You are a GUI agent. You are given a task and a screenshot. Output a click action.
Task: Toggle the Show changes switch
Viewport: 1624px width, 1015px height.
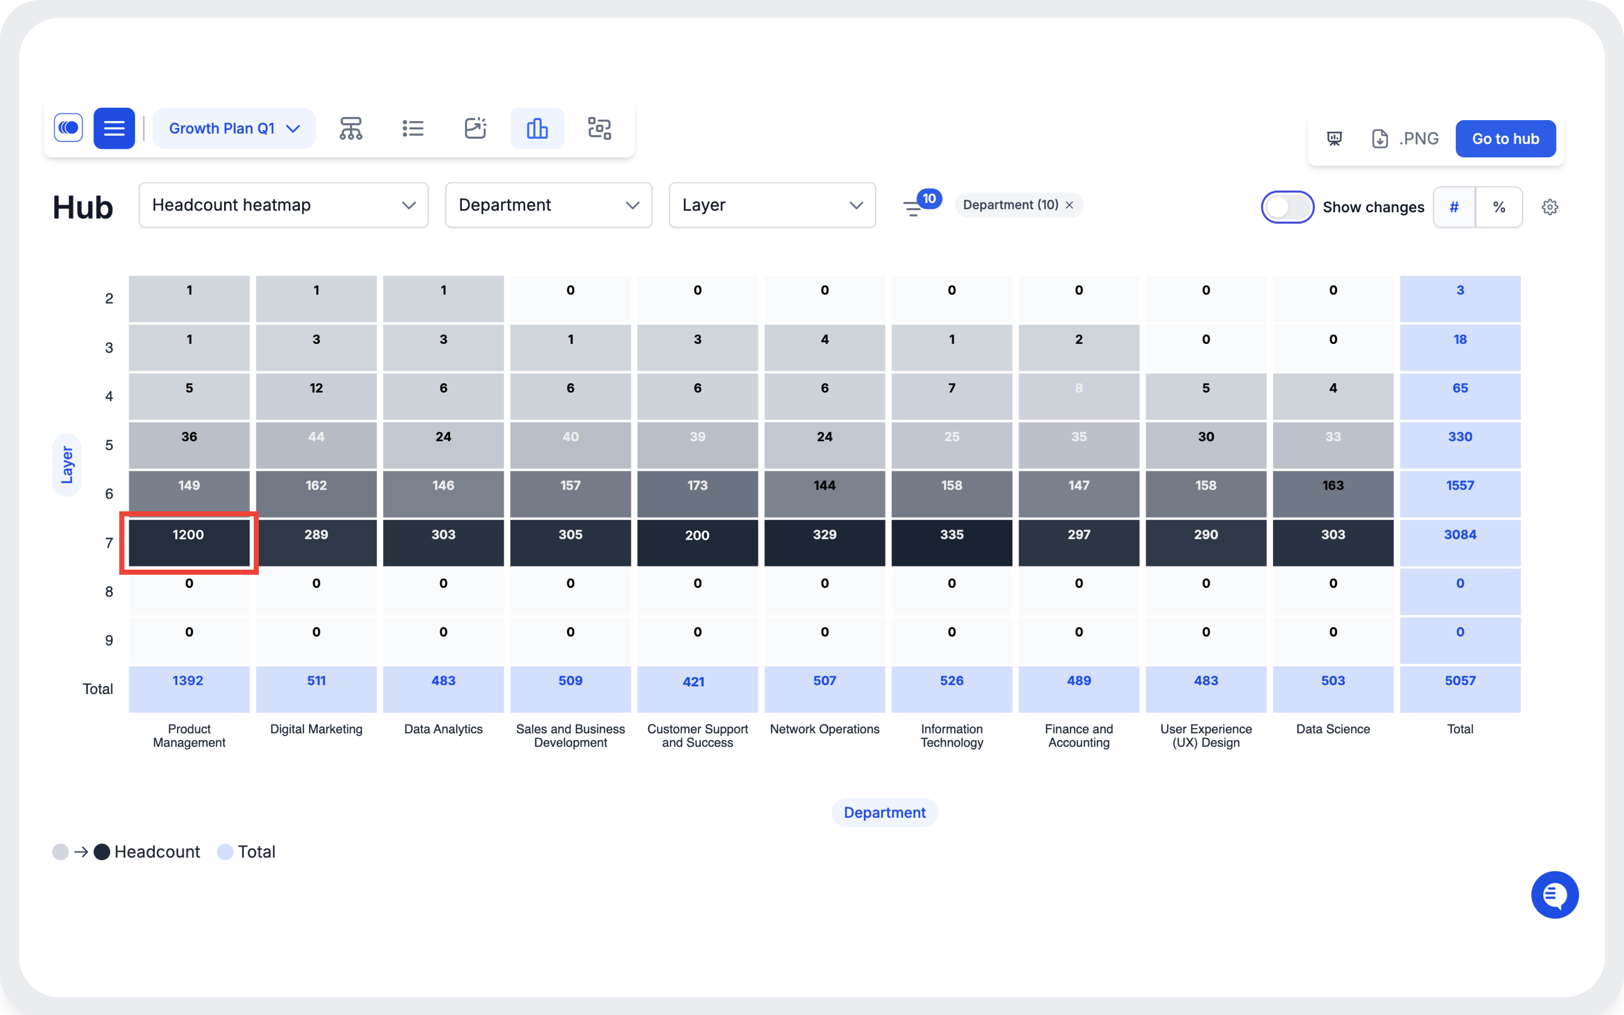click(x=1286, y=207)
